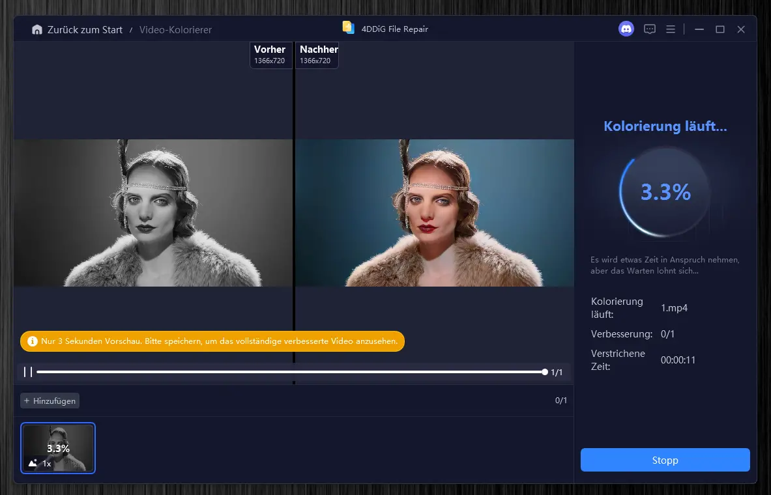Image resolution: width=771 pixels, height=495 pixels.
Task: Click the home icon in breadcrumb
Action: pyautogui.click(x=37, y=30)
